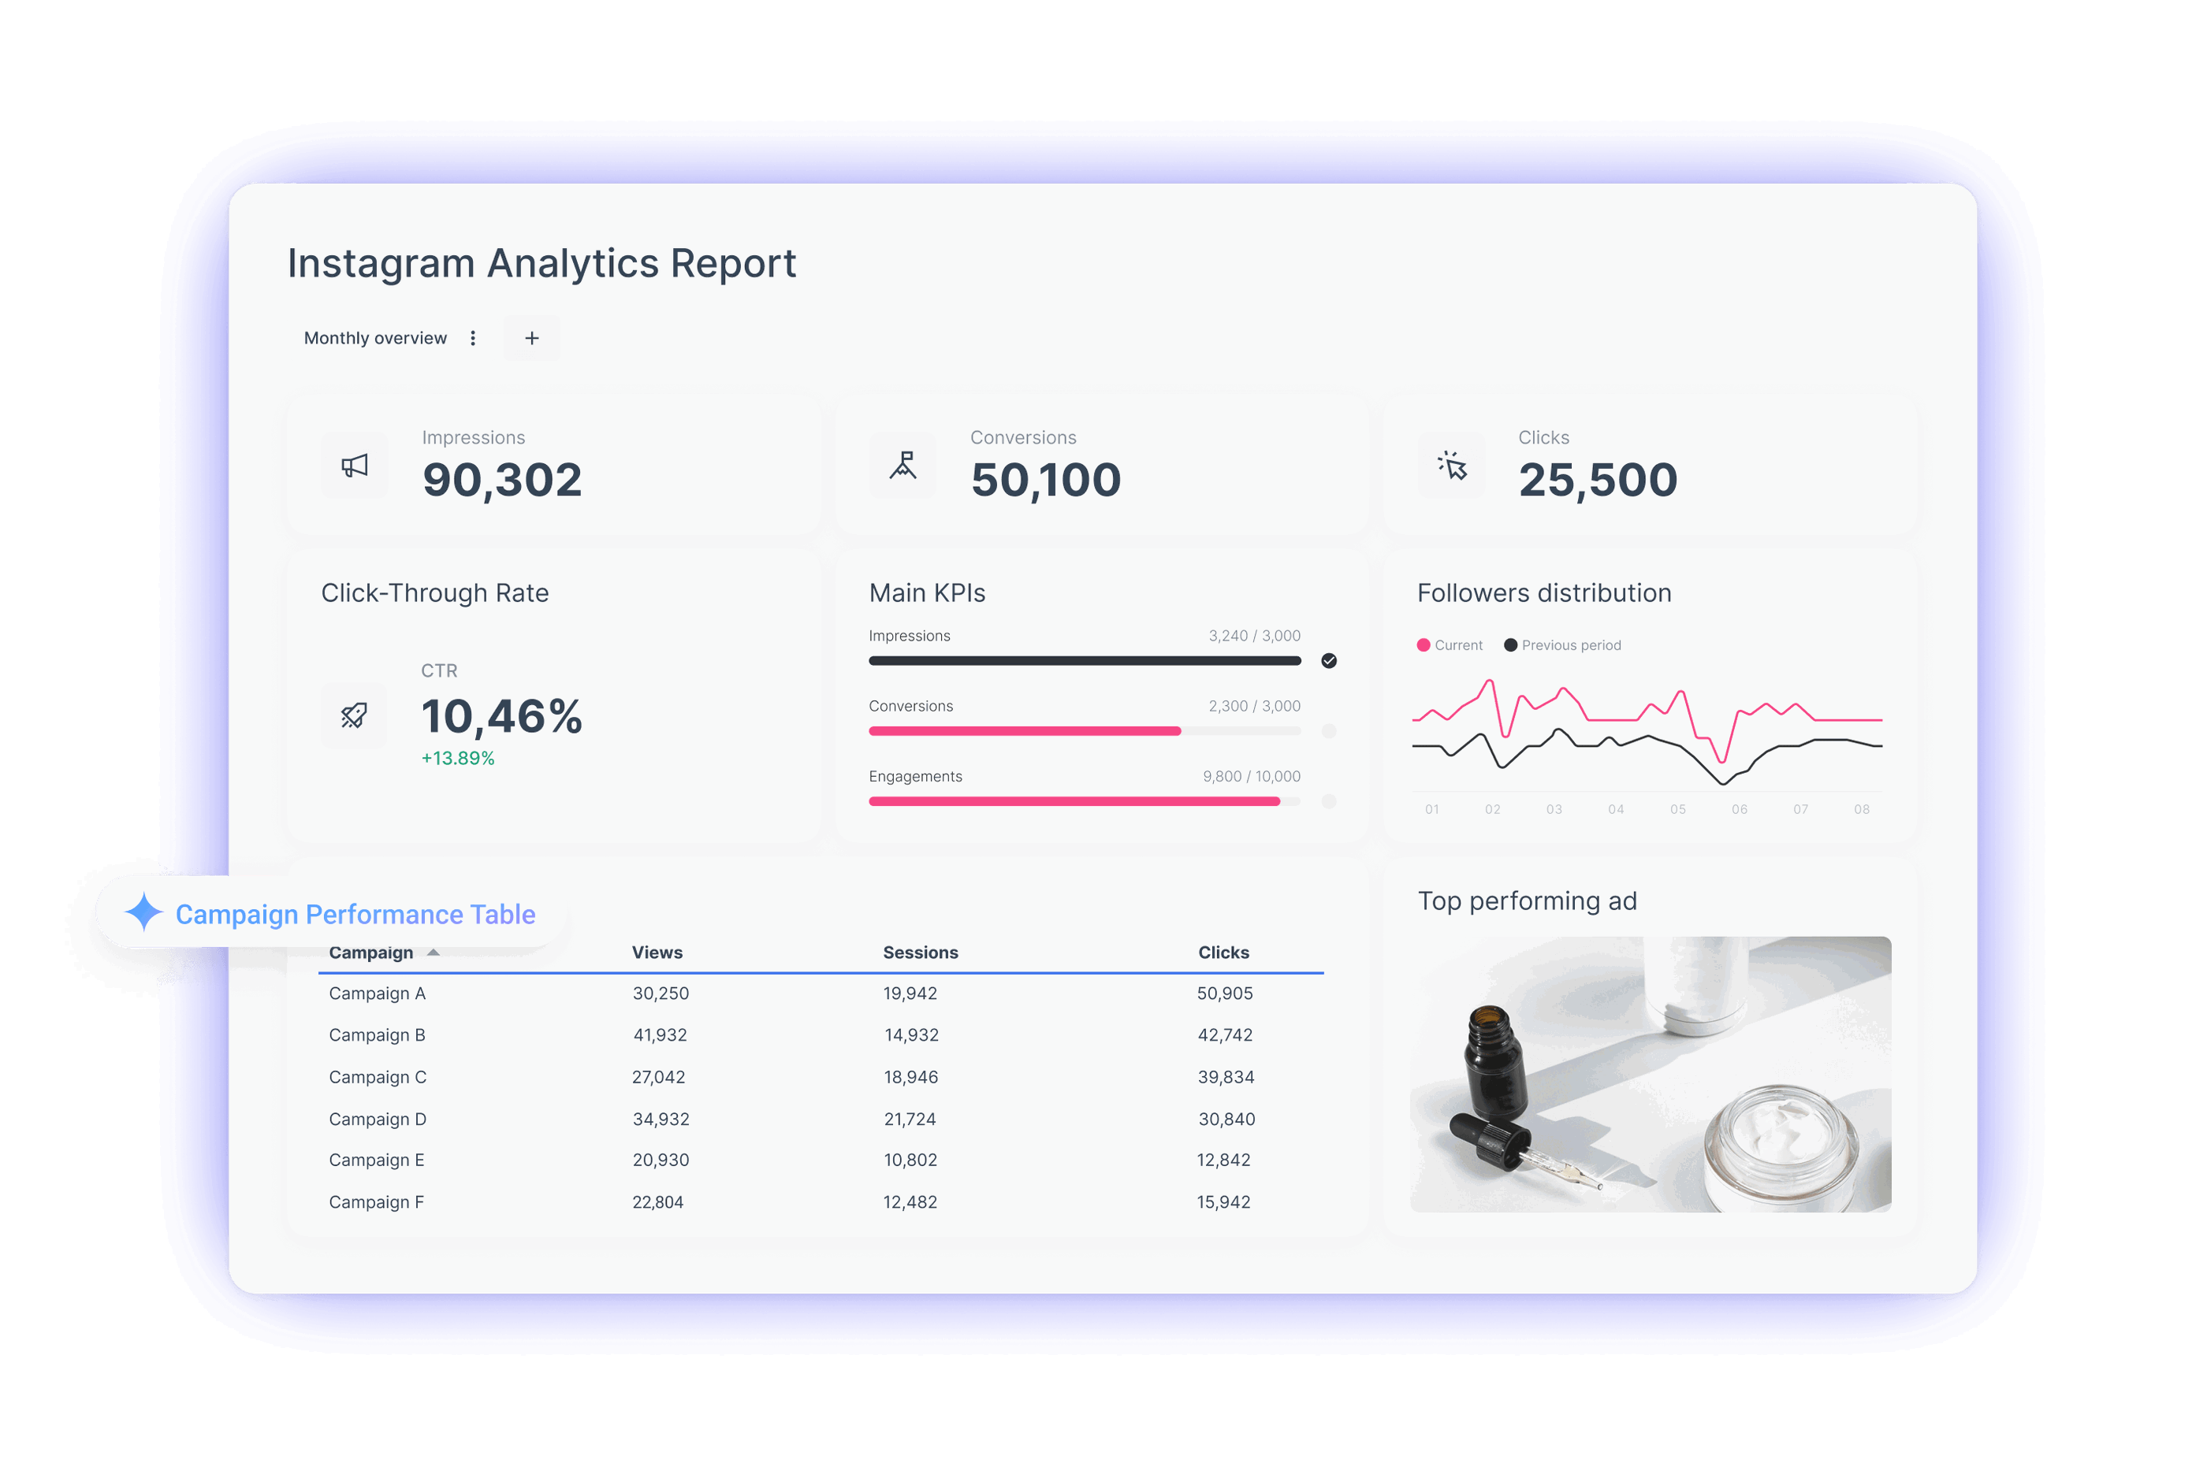
Task: Click the cursor icon on the Clicks card
Action: point(1451,466)
